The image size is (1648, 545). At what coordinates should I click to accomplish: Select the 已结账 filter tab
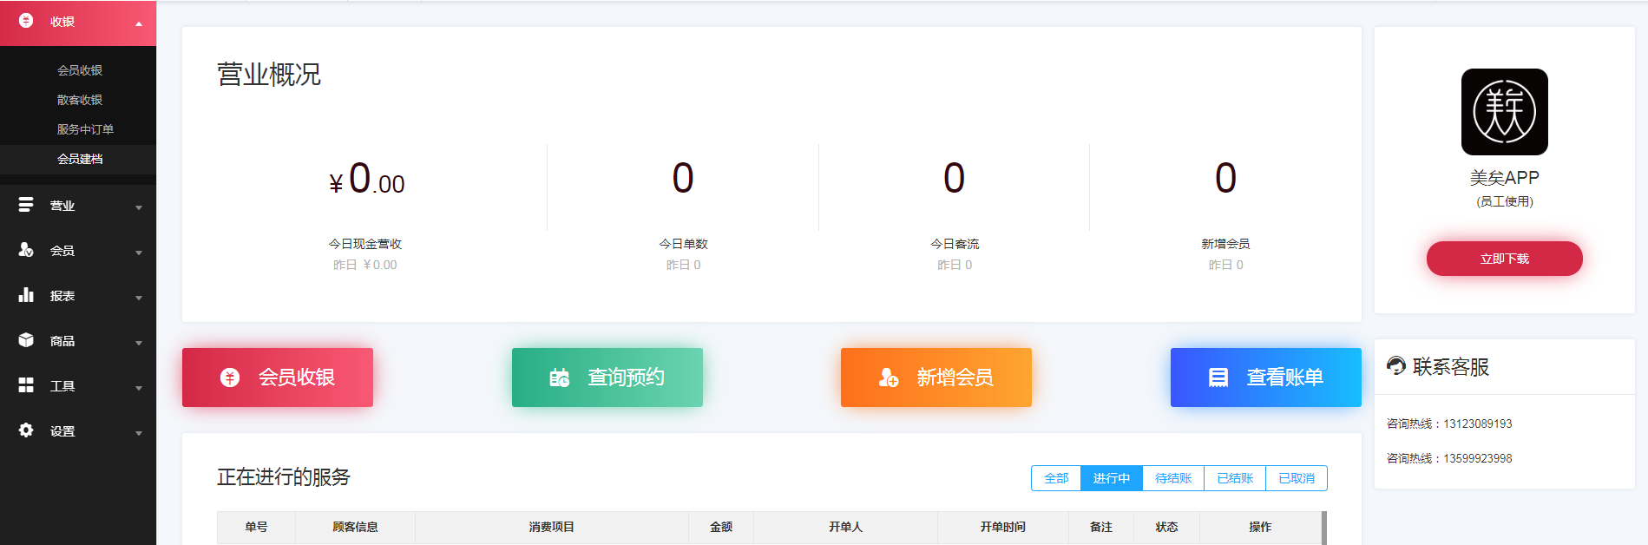(x=1235, y=478)
